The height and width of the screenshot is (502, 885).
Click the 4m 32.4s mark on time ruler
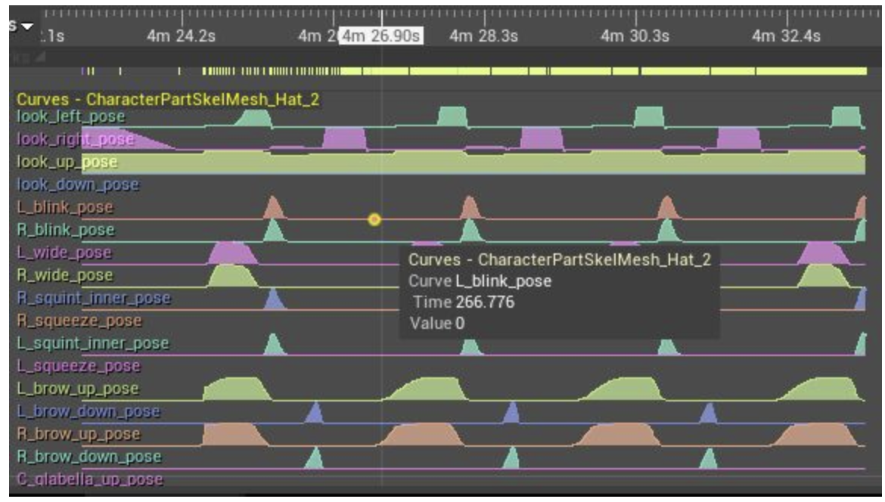click(x=786, y=36)
